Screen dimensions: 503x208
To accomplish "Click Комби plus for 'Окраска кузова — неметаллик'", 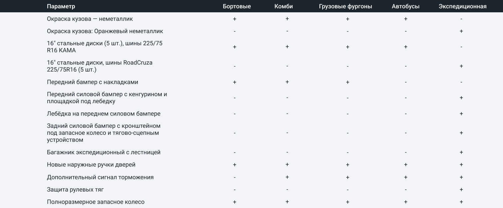I will pos(287,19).
